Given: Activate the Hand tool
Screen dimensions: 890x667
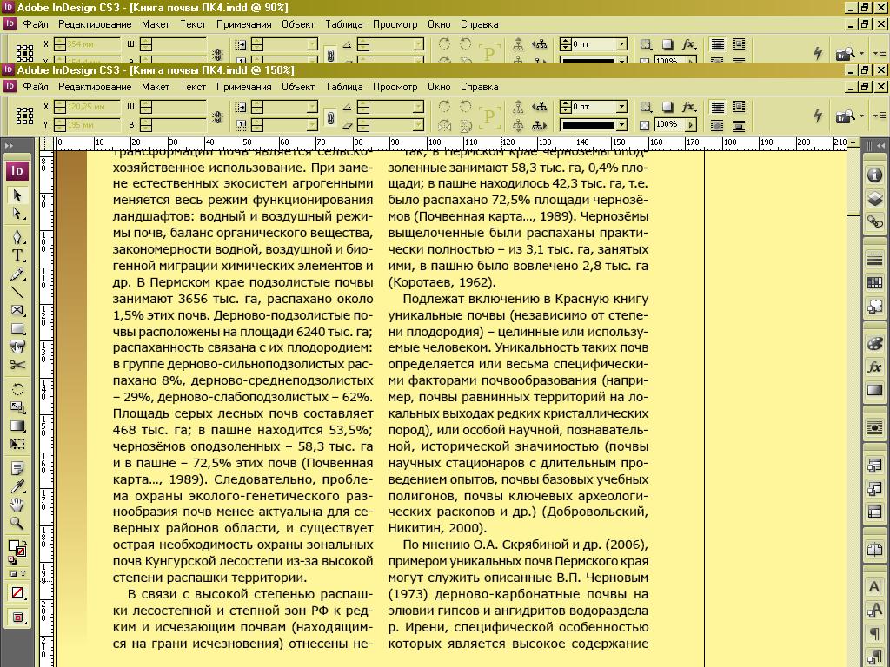Looking at the screenshot, I should pyautogui.click(x=17, y=505).
